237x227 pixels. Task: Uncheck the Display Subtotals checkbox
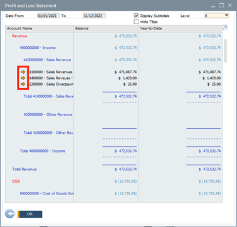coord(136,16)
